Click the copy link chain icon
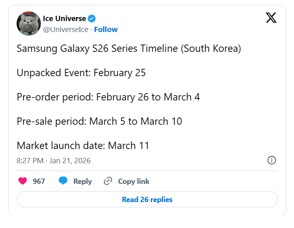The width and height of the screenshot is (294, 228). (108, 181)
